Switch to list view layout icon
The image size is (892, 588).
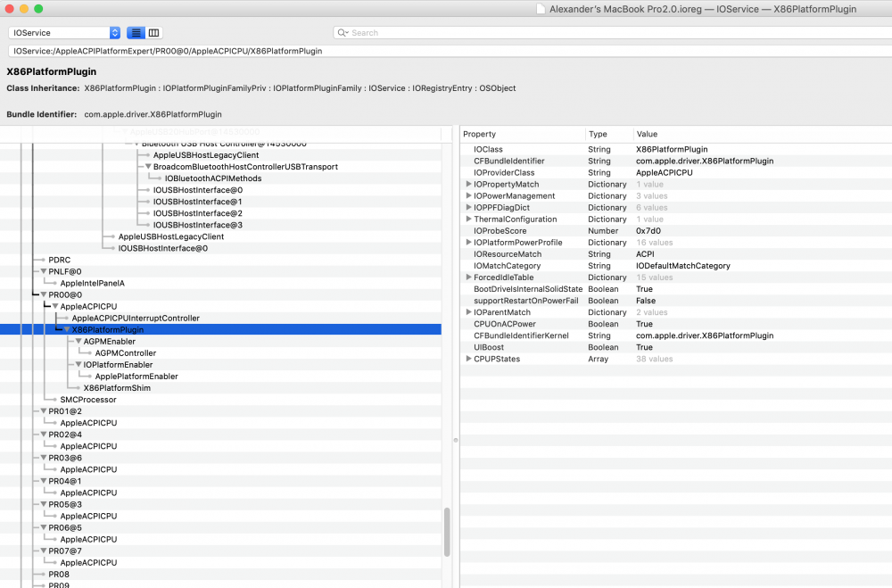[136, 33]
